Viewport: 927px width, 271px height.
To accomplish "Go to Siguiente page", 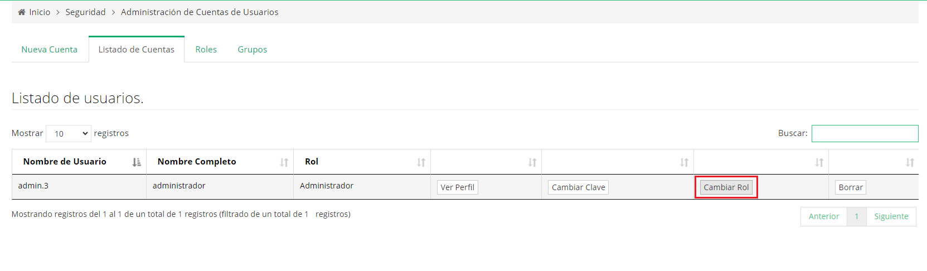I will 891,216.
